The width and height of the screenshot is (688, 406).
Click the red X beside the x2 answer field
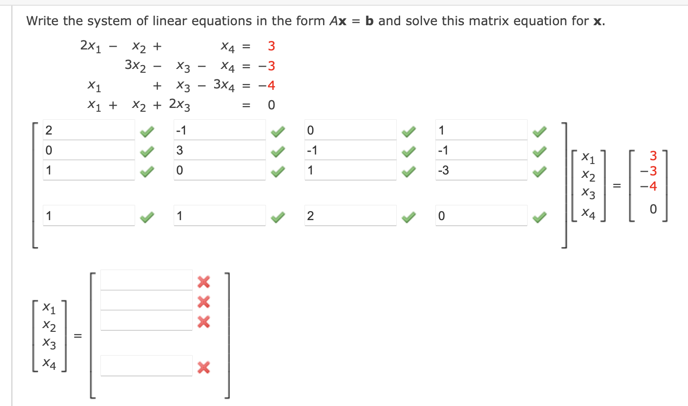(204, 302)
